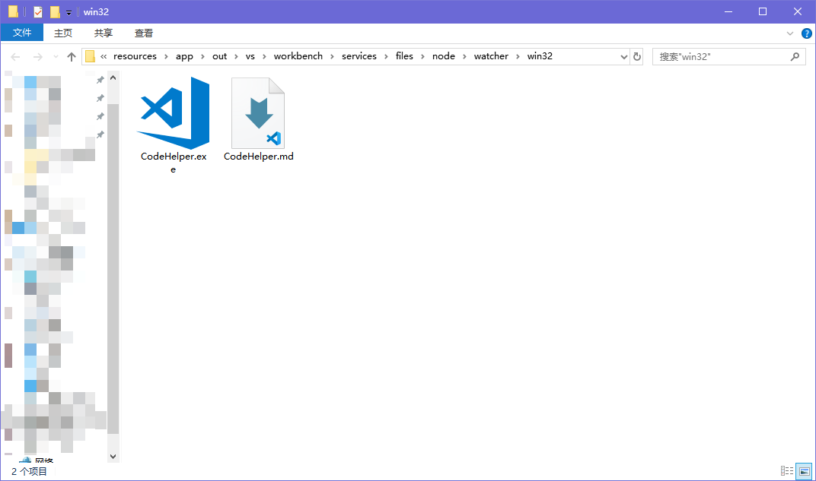Open the recent locations dropdown beside back button

click(54, 55)
